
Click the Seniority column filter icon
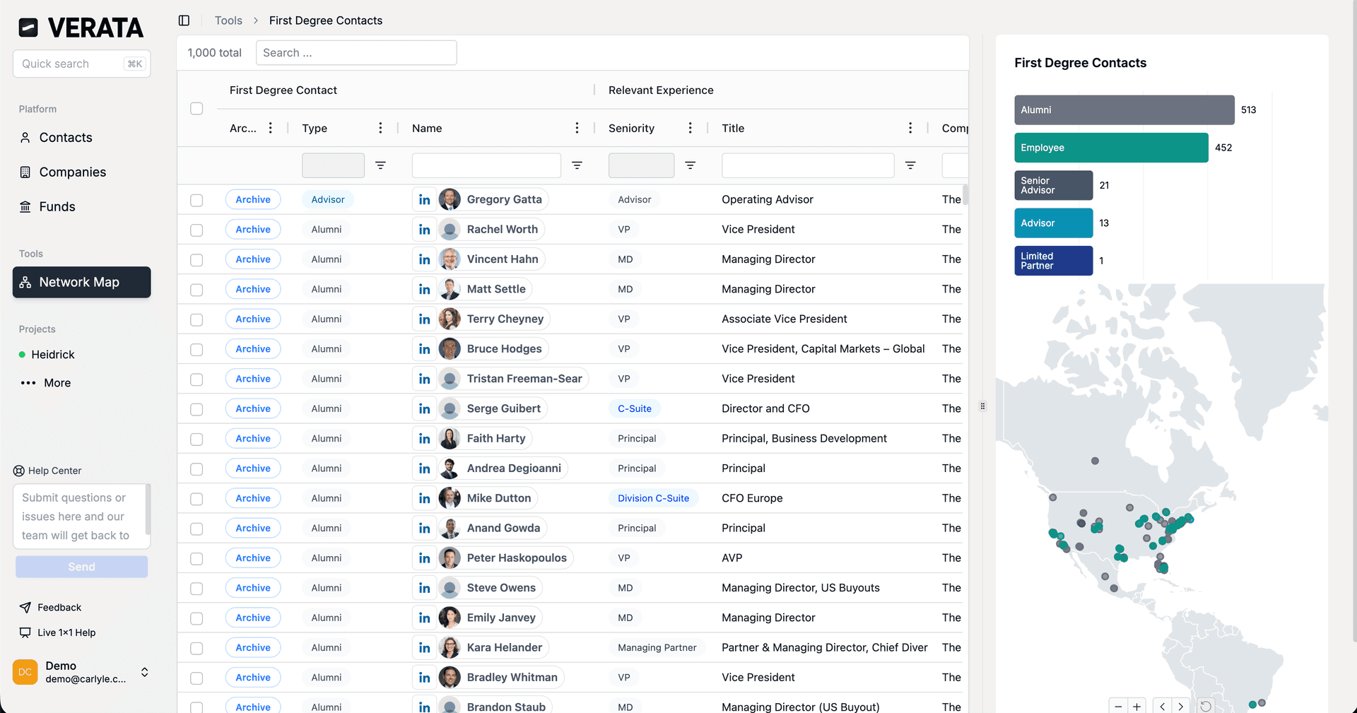point(691,165)
